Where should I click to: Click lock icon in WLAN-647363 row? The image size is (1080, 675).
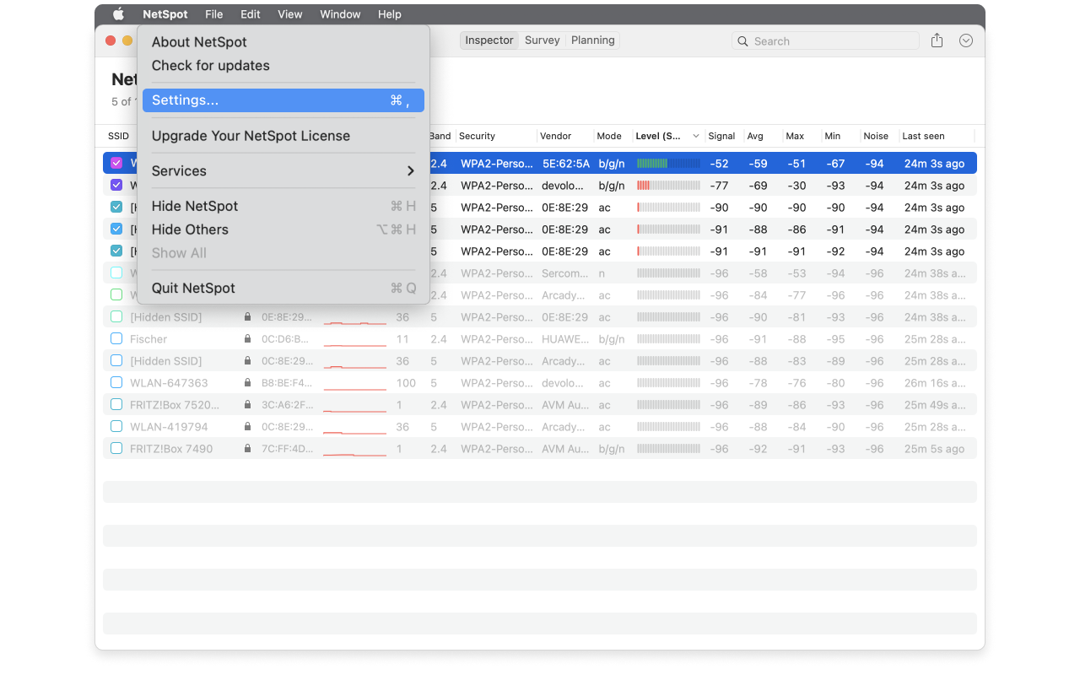(x=247, y=383)
